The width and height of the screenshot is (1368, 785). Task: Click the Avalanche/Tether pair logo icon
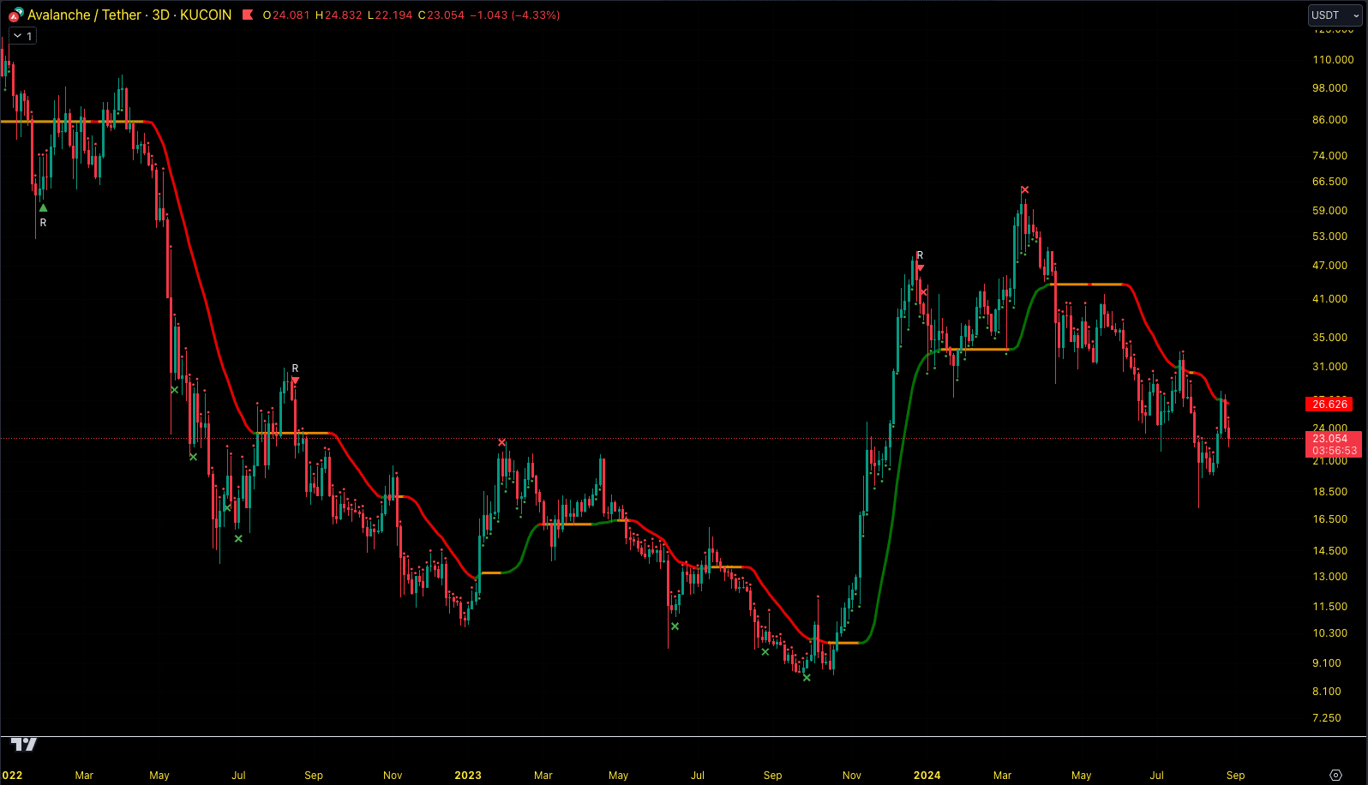[x=15, y=15]
